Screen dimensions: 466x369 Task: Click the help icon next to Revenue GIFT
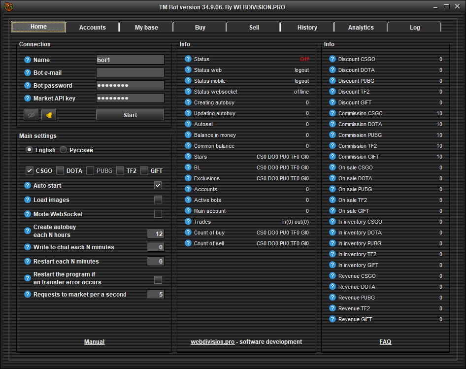point(332,319)
